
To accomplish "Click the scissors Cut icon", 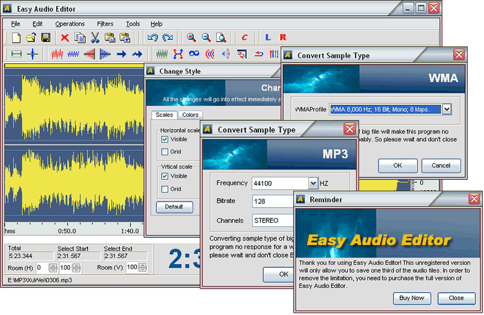I will point(95,37).
